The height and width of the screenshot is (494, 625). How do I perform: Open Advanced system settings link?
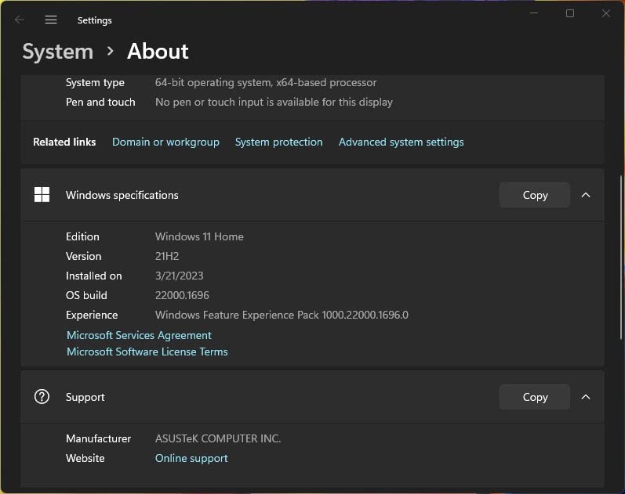pos(401,142)
